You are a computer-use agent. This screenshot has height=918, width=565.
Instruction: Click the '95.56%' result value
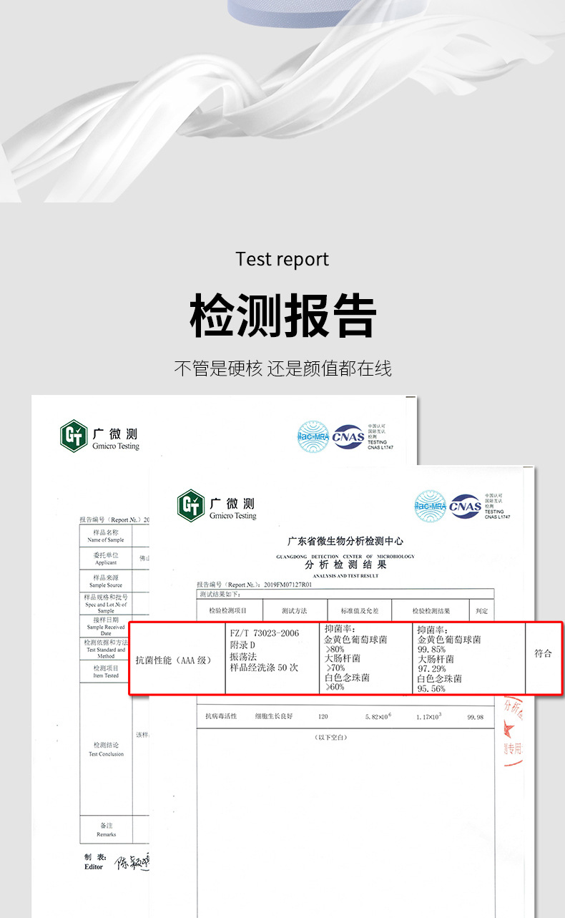[x=432, y=688]
